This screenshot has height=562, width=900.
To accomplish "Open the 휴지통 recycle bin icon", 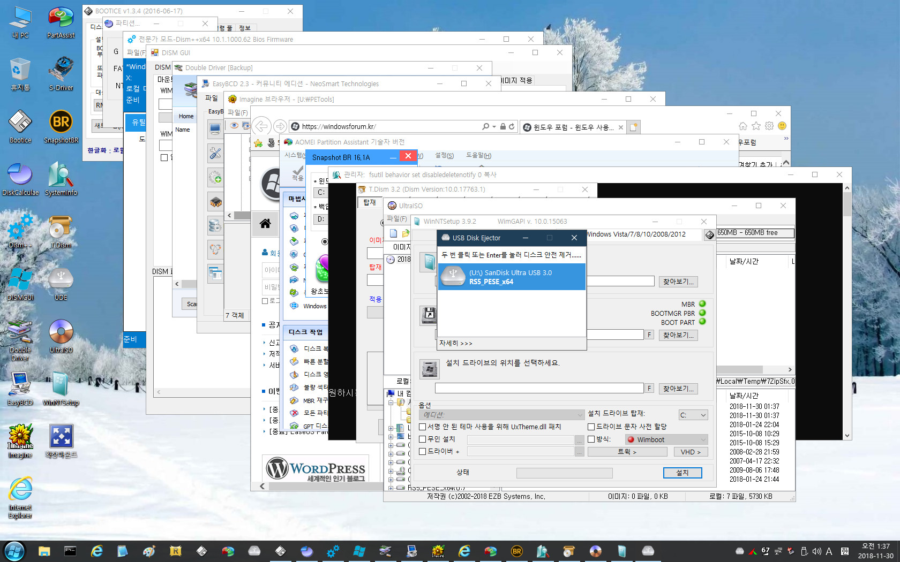I will pos(20,74).
